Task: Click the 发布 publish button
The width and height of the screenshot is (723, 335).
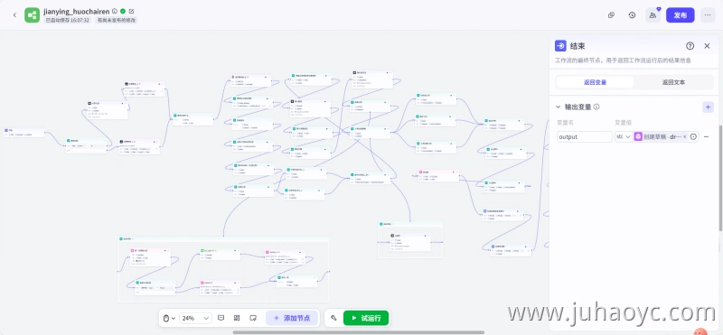Action: pos(681,15)
